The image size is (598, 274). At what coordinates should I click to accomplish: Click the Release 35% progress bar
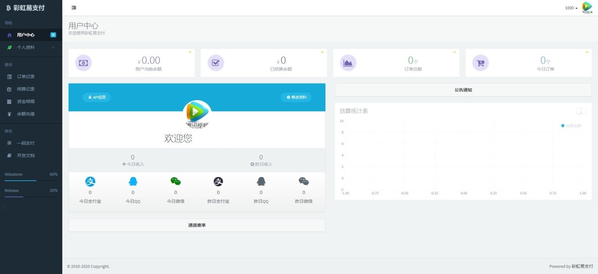coord(31,197)
